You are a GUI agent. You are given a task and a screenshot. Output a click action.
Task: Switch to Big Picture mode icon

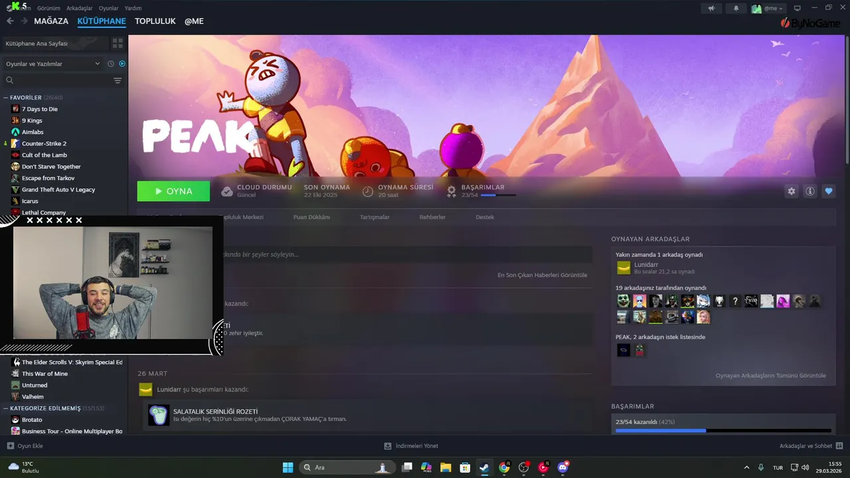point(798,8)
